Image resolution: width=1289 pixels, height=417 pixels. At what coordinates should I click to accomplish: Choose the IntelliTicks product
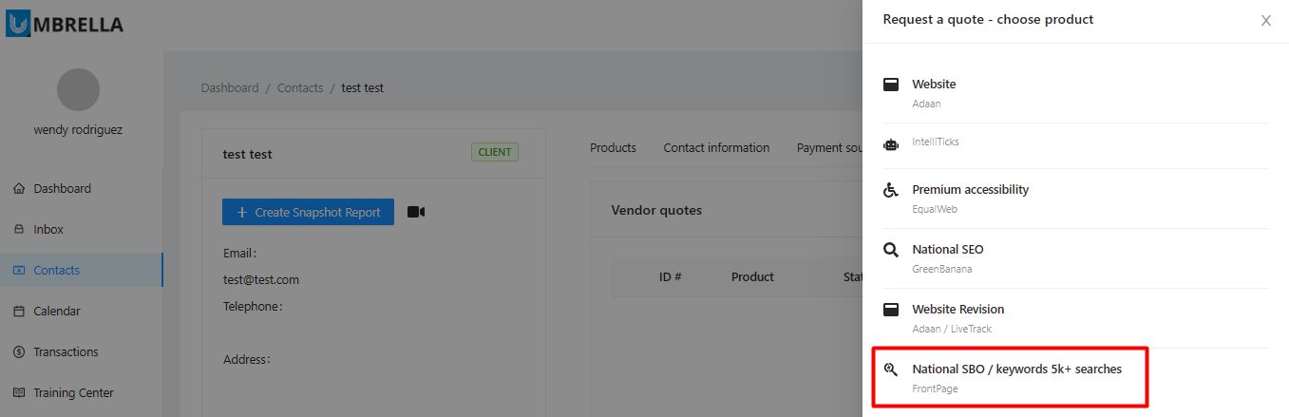tap(1076, 144)
